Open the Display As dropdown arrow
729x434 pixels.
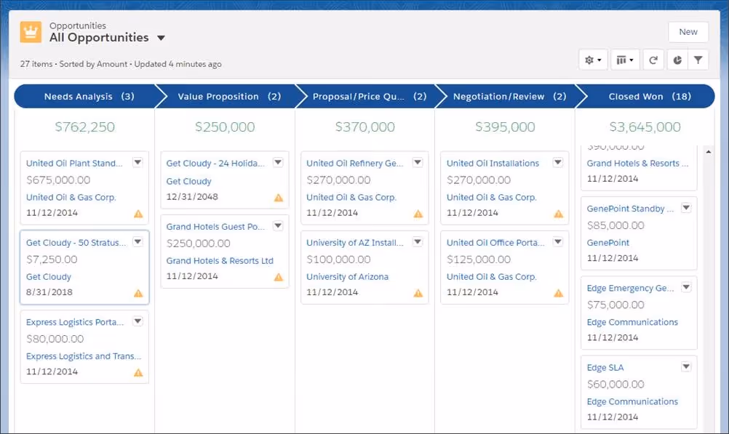[631, 60]
